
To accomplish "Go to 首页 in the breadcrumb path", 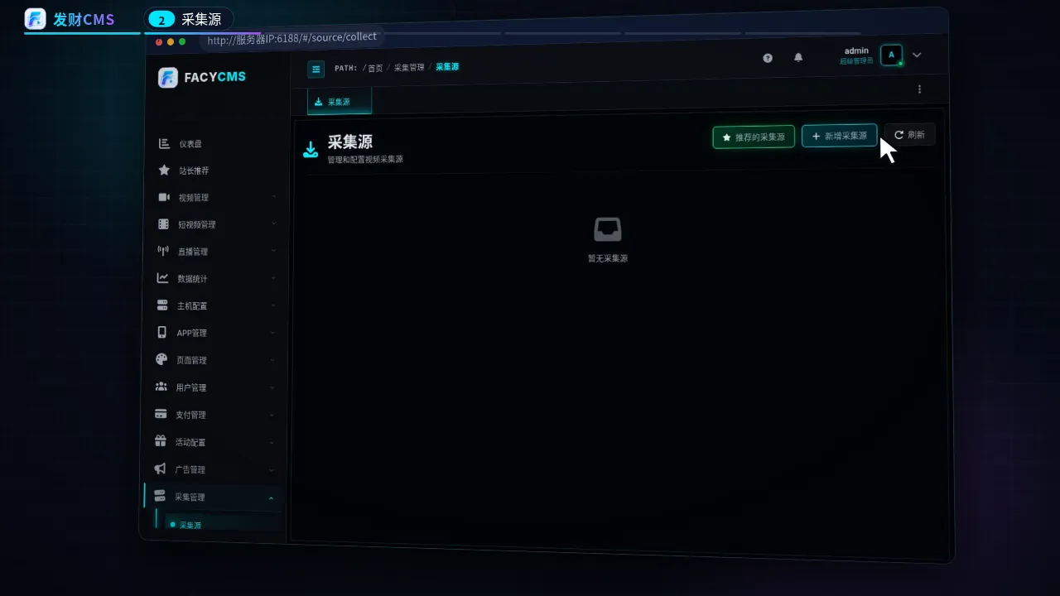I will click(376, 68).
